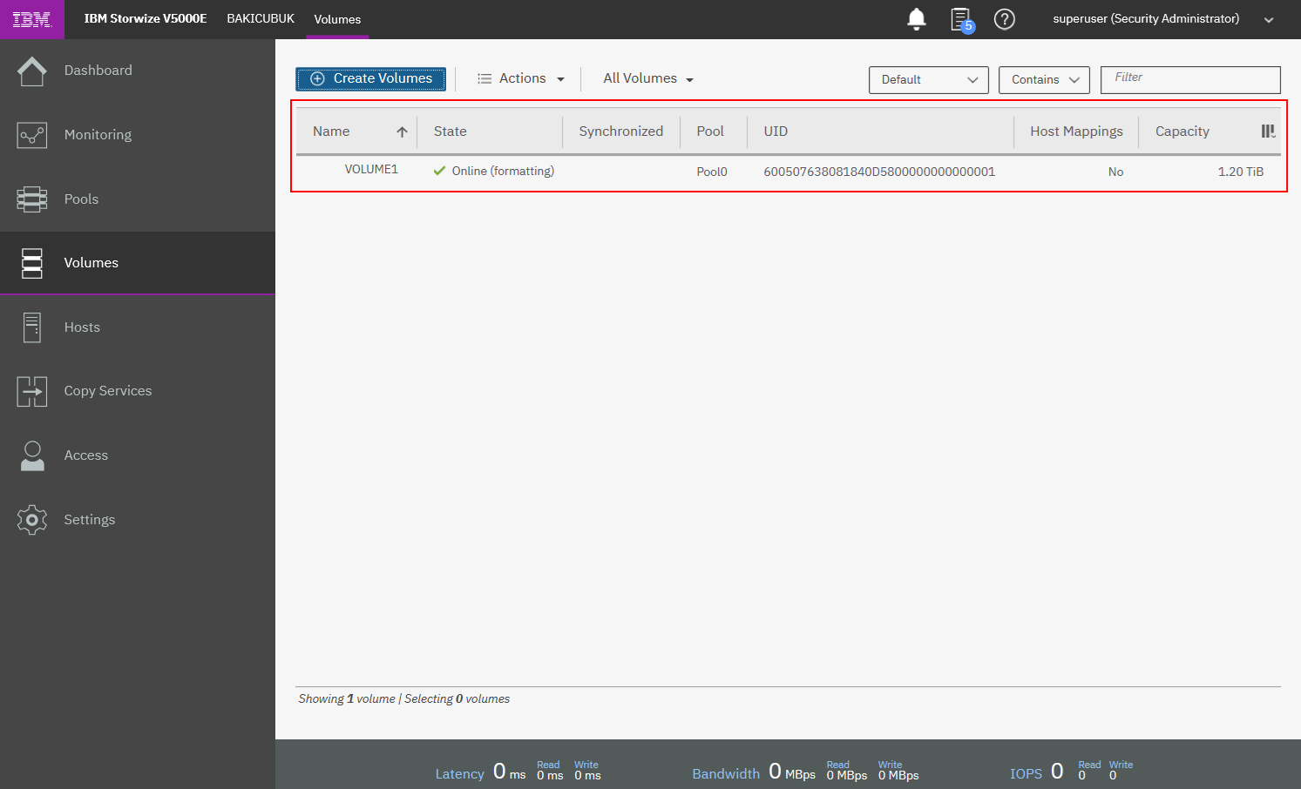The image size is (1301, 789).
Task: Click the Access person icon
Action: pyautogui.click(x=32, y=455)
